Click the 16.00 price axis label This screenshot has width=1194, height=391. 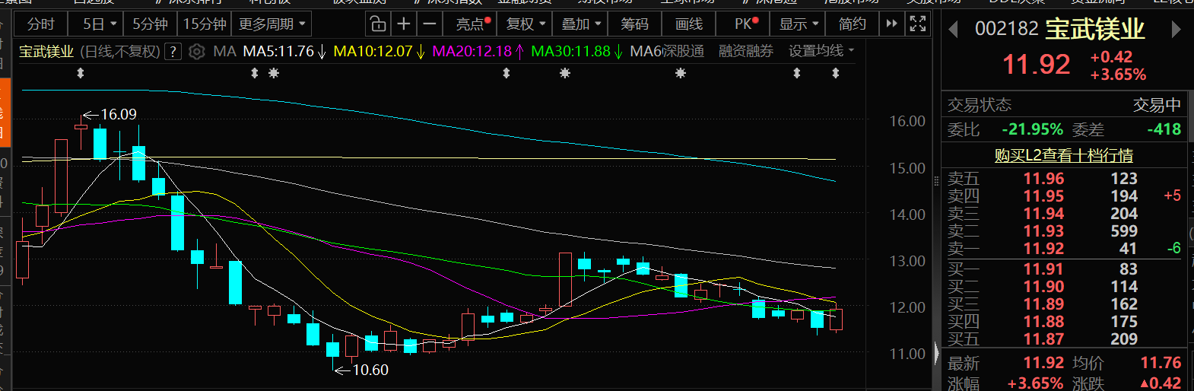(907, 121)
